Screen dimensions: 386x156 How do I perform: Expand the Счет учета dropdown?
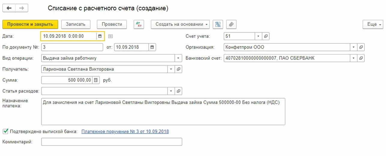coord(259,36)
